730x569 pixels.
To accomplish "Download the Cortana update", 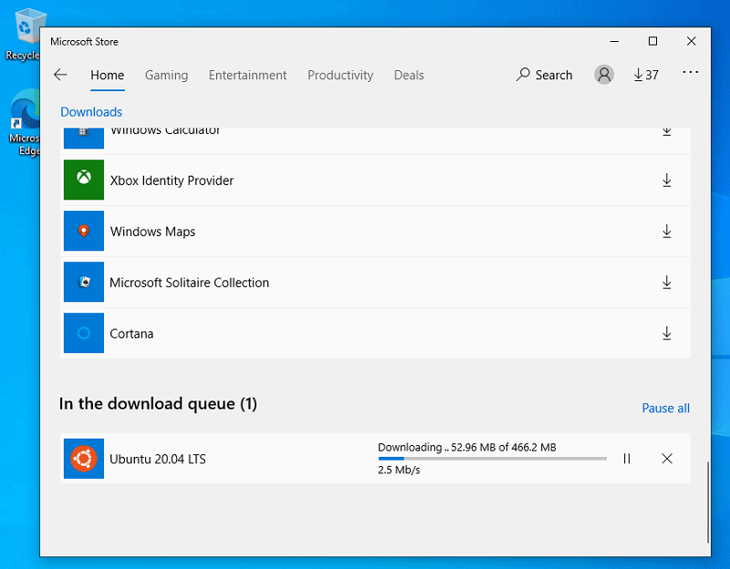I will pos(667,333).
